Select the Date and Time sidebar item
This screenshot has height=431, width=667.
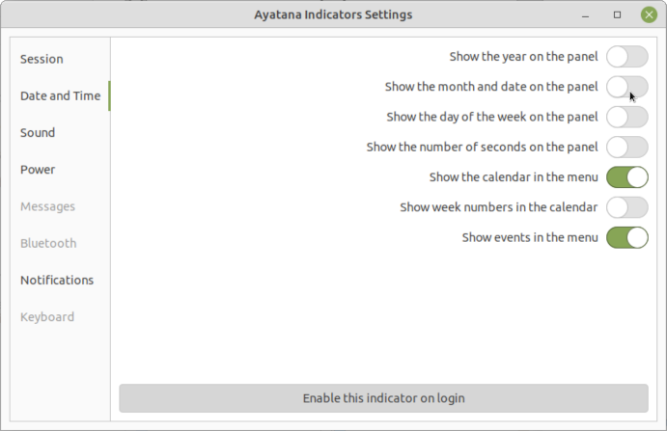(x=60, y=96)
